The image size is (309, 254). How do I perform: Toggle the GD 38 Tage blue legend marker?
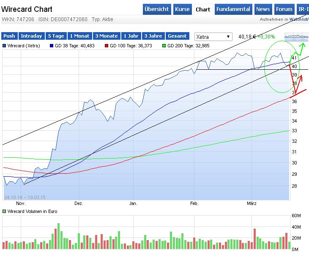tap(52, 45)
